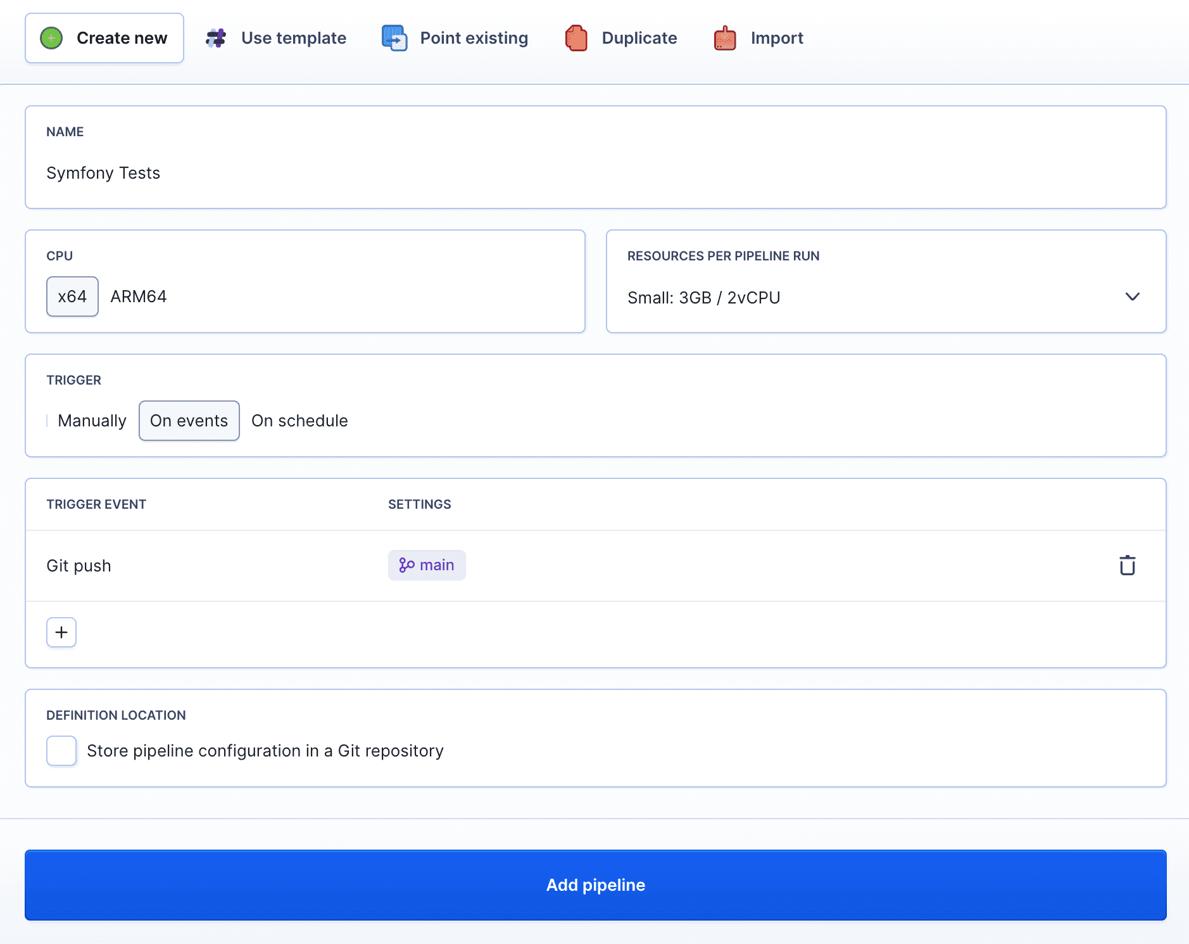Select ARM64 CPU architecture
The height and width of the screenshot is (944, 1189).
click(139, 297)
